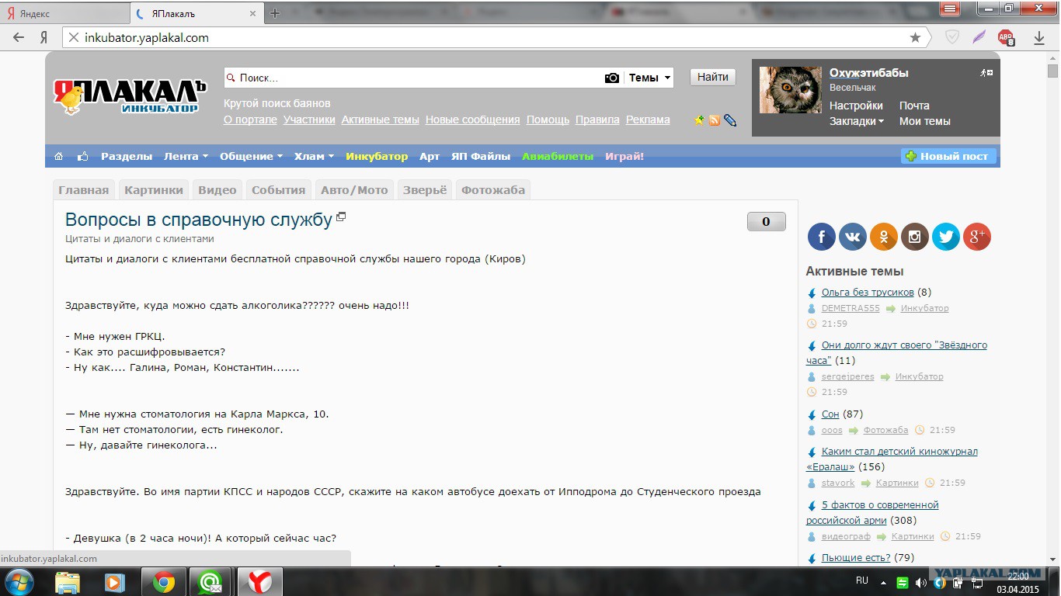Select the Главная tab

point(84,190)
